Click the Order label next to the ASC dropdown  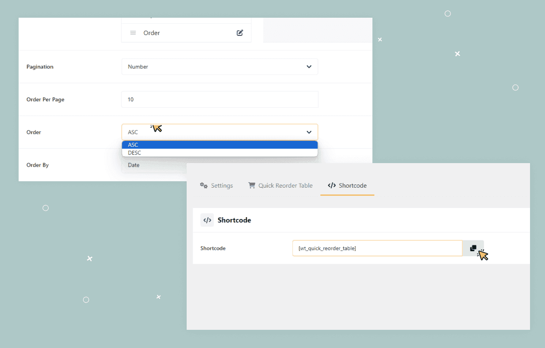[x=34, y=132]
